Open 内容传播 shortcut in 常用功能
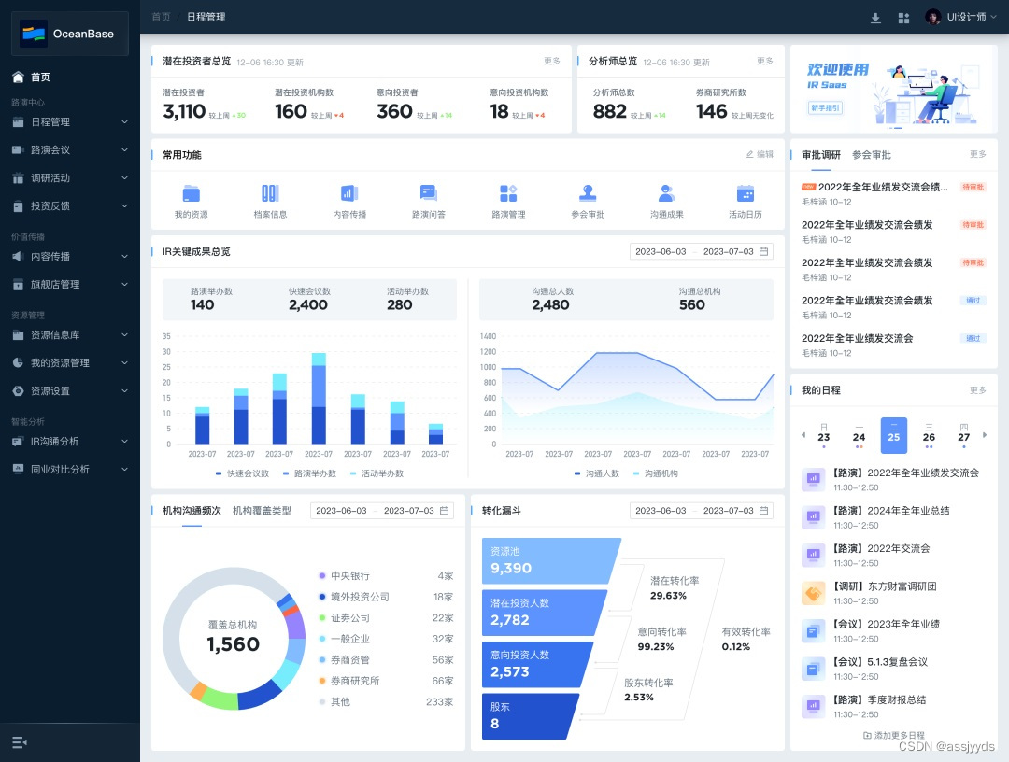The image size is (1009, 762). click(x=349, y=193)
